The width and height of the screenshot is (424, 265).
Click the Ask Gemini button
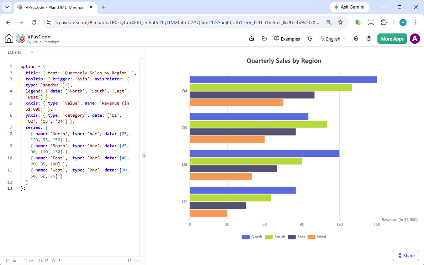(x=349, y=7)
